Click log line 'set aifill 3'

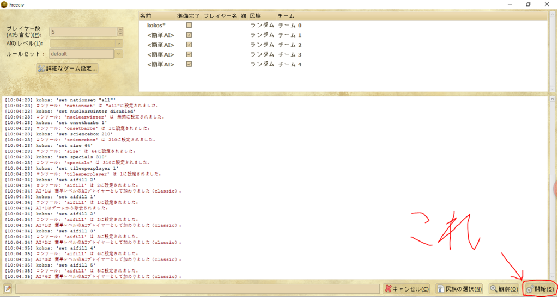point(50,231)
